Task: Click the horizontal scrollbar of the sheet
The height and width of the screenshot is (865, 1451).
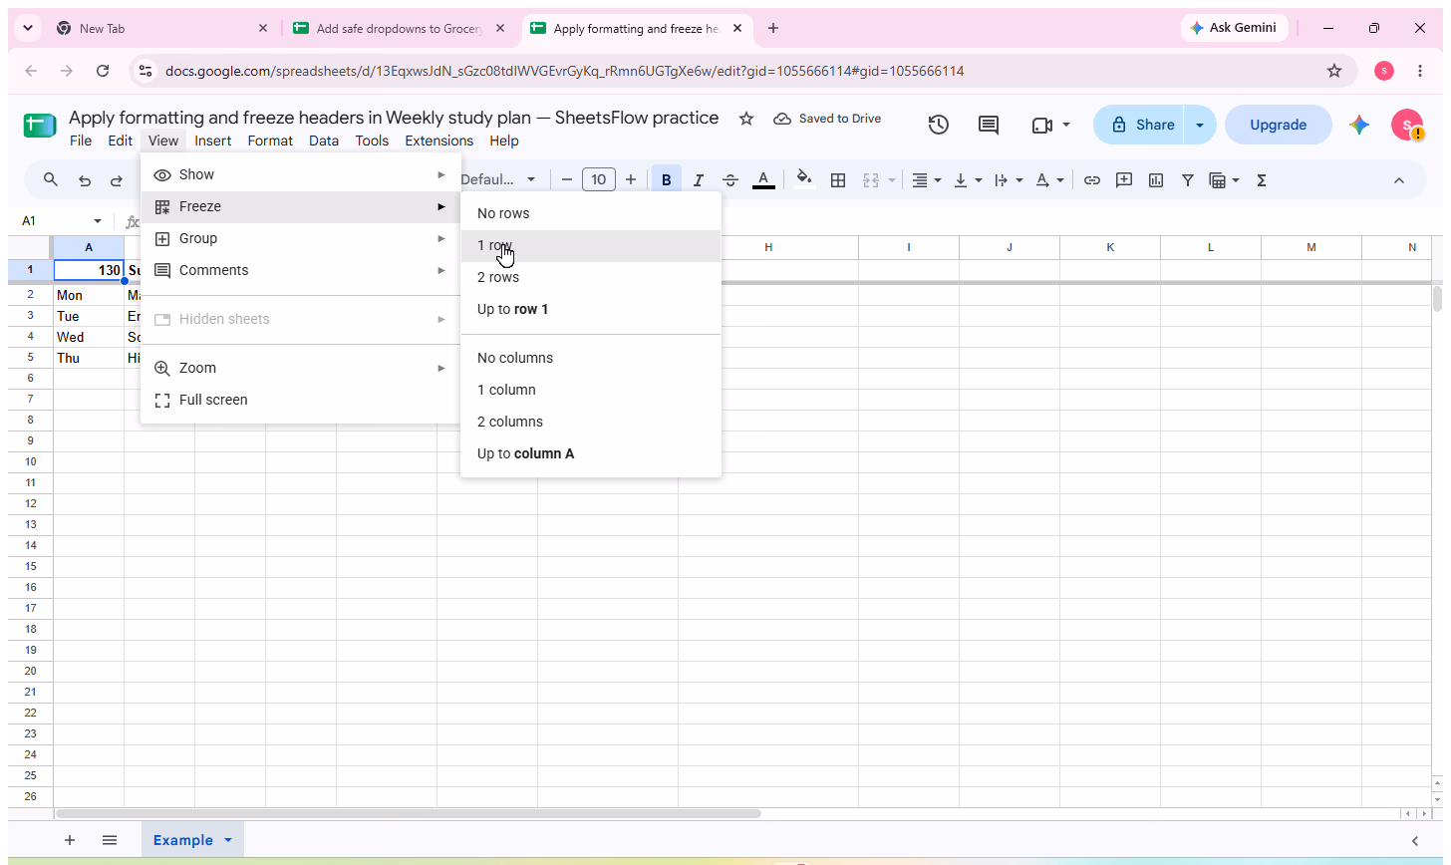Action: pos(409,814)
